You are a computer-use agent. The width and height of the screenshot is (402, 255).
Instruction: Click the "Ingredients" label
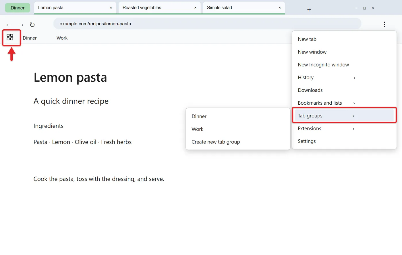click(x=49, y=126)
